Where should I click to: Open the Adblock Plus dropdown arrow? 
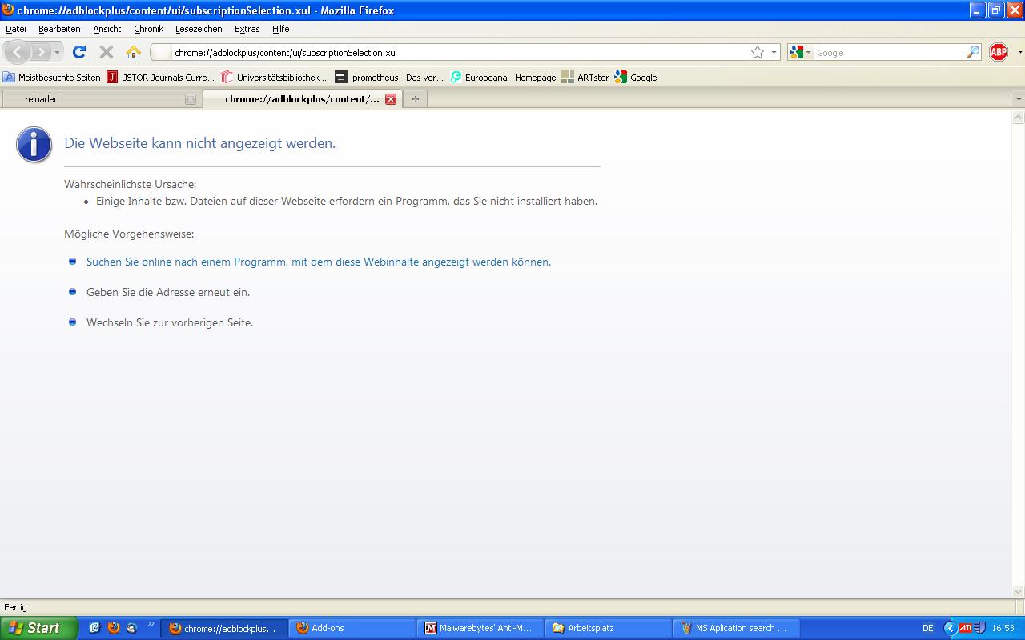click(1019, 53)
